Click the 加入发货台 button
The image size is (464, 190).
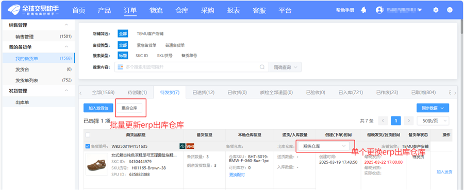[x=98, y=108]
